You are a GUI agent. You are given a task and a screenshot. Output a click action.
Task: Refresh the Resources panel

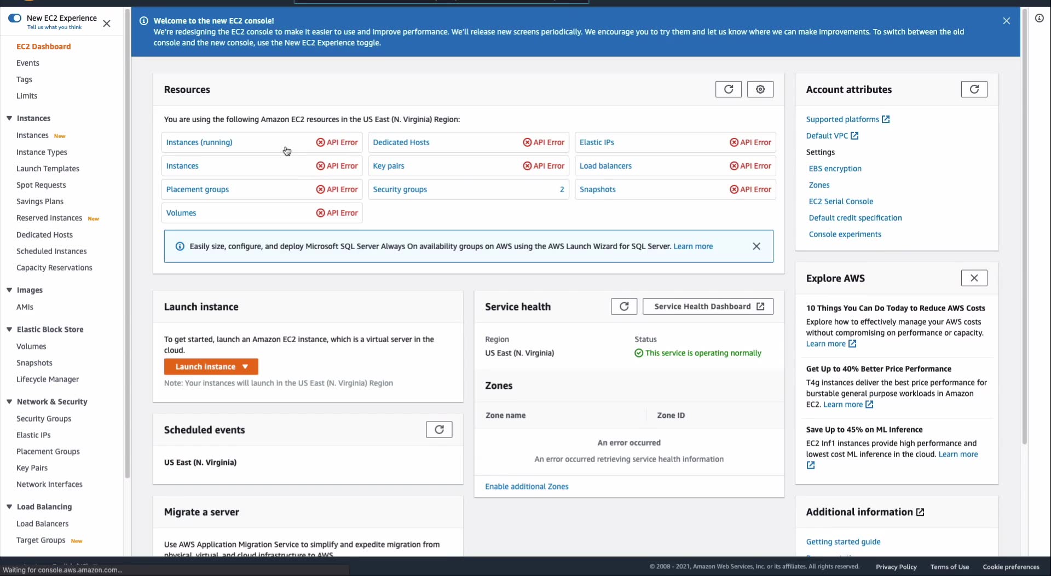point(728,89)
